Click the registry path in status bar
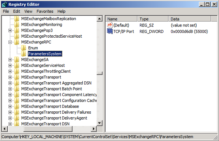The image size is (219, 141). coord(97,137)
